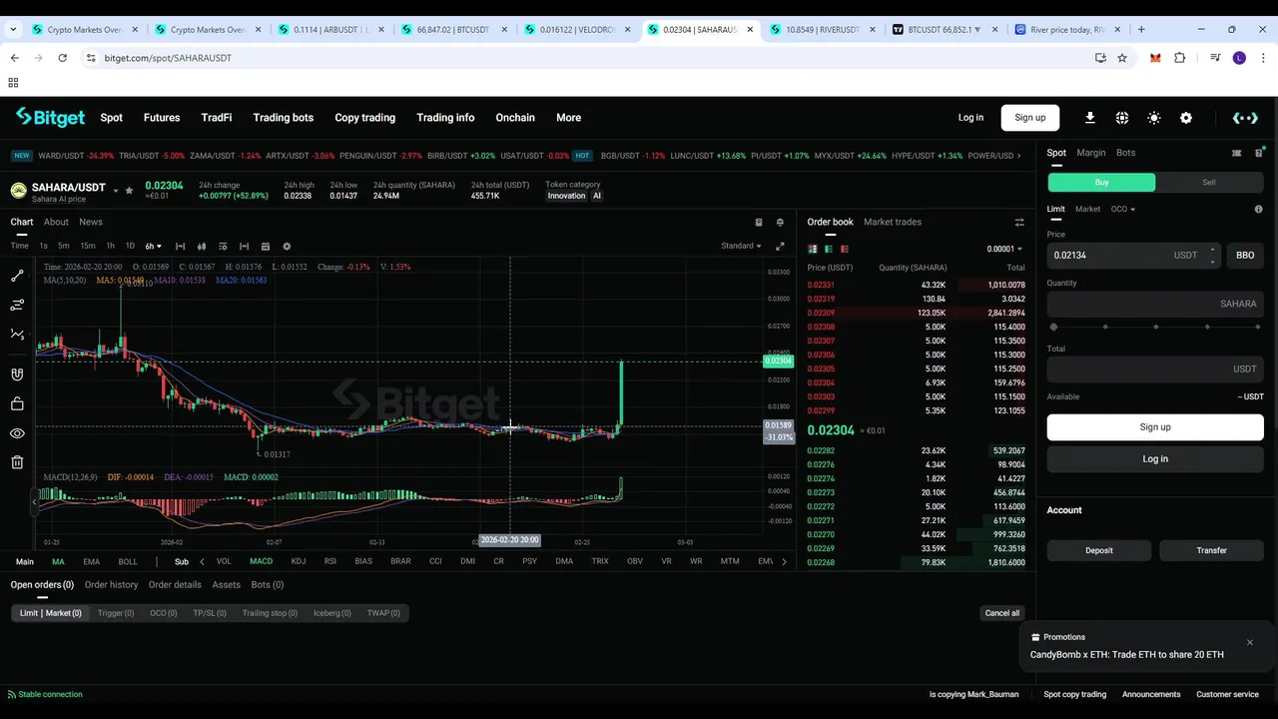The height and width of the screenshot is (719, 1278).
Task: Toggle drawings visibility eye icon
Action: click(x=17, y=433)
